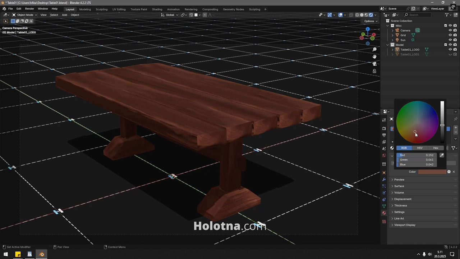Switch to the Geometry Nodes workspace tab
Screen dimensions: 460x259
pyautogui.click(x=233, y=9)
